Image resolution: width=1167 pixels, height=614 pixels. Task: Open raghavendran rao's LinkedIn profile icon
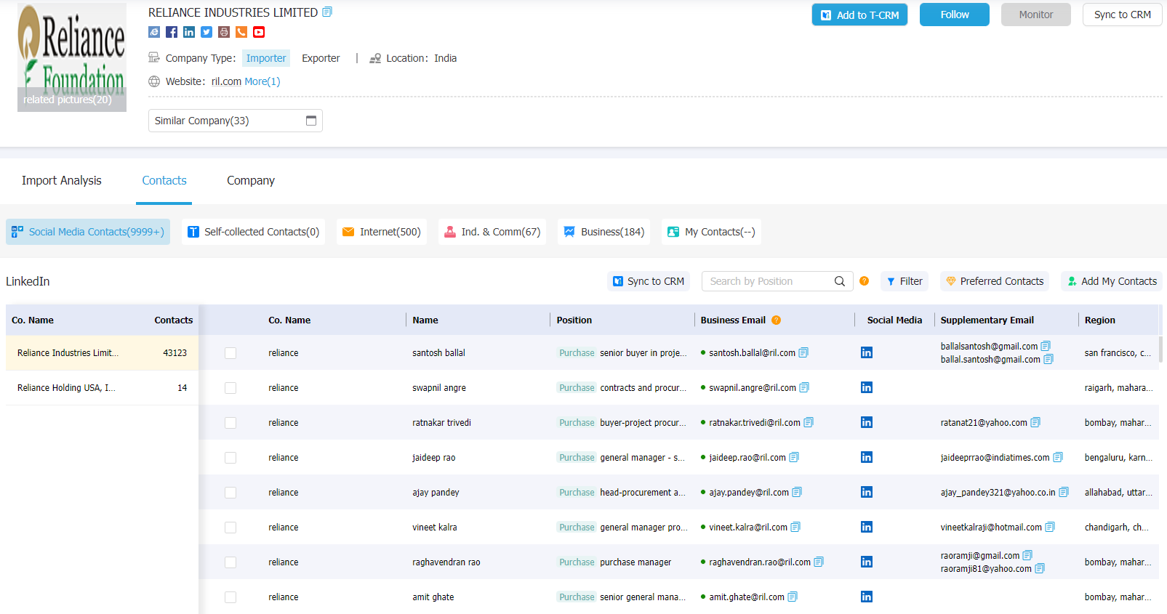click(867, 562)
